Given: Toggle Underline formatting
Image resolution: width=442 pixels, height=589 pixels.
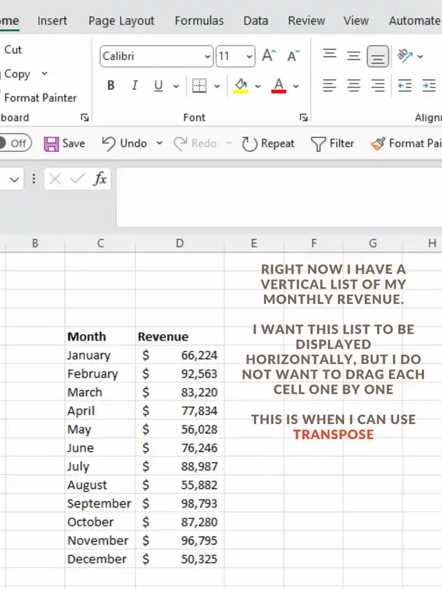Looking at the screenshot, I should (x=158, y=86).
